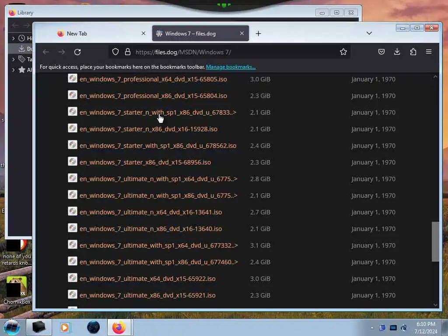Open the Manage bookmarks link
The image size is (448, 336).
[231, 67]
